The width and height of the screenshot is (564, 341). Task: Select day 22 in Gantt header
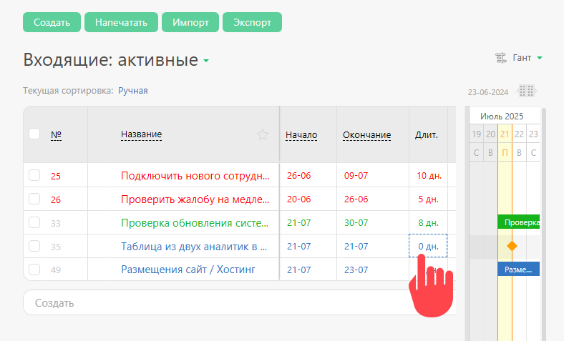[x=519, y=134]
